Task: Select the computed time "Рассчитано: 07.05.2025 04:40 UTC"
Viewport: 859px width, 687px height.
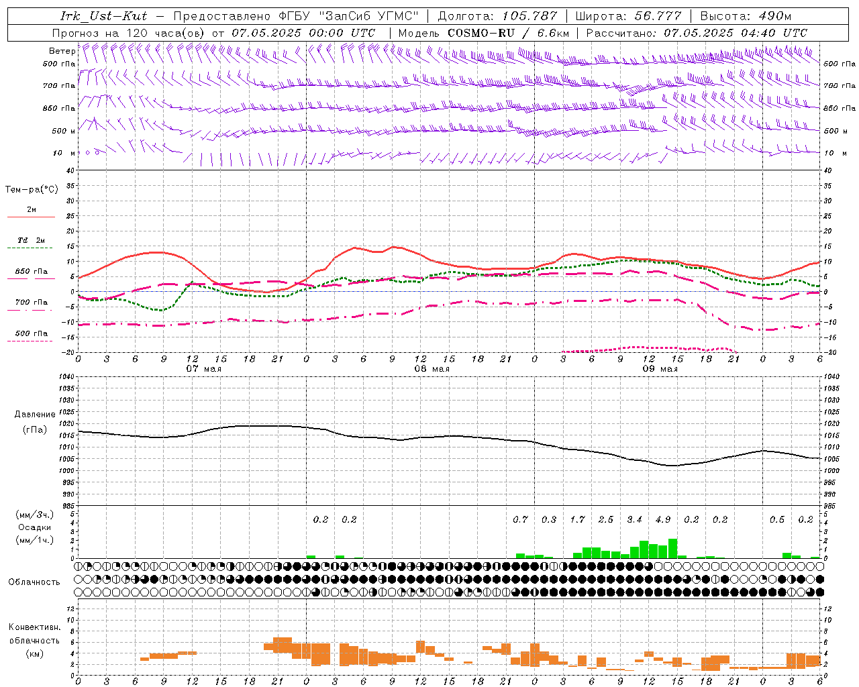Action: click(x=697, y=32)
